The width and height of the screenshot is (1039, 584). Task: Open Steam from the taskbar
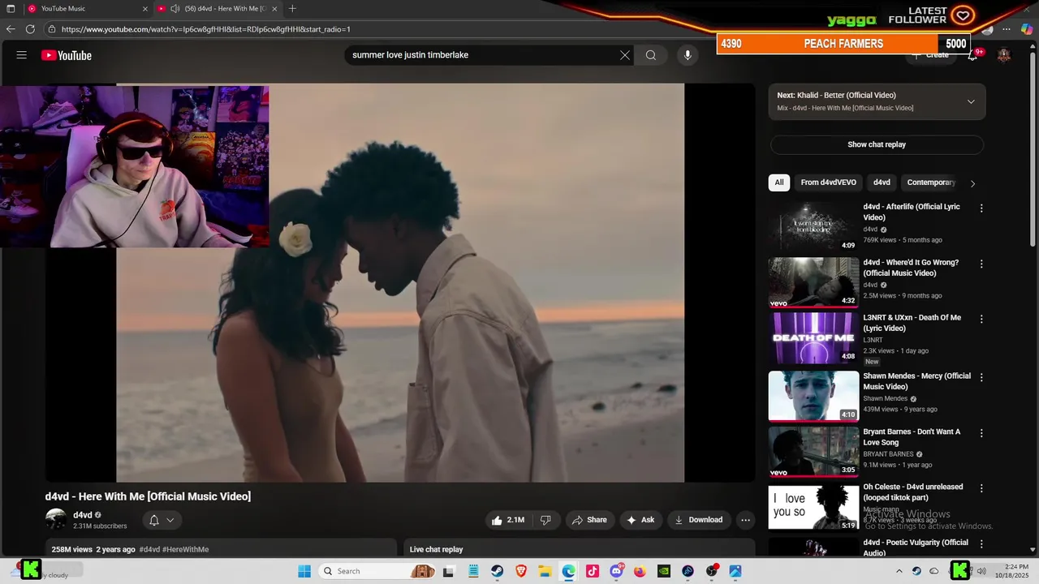497,571
